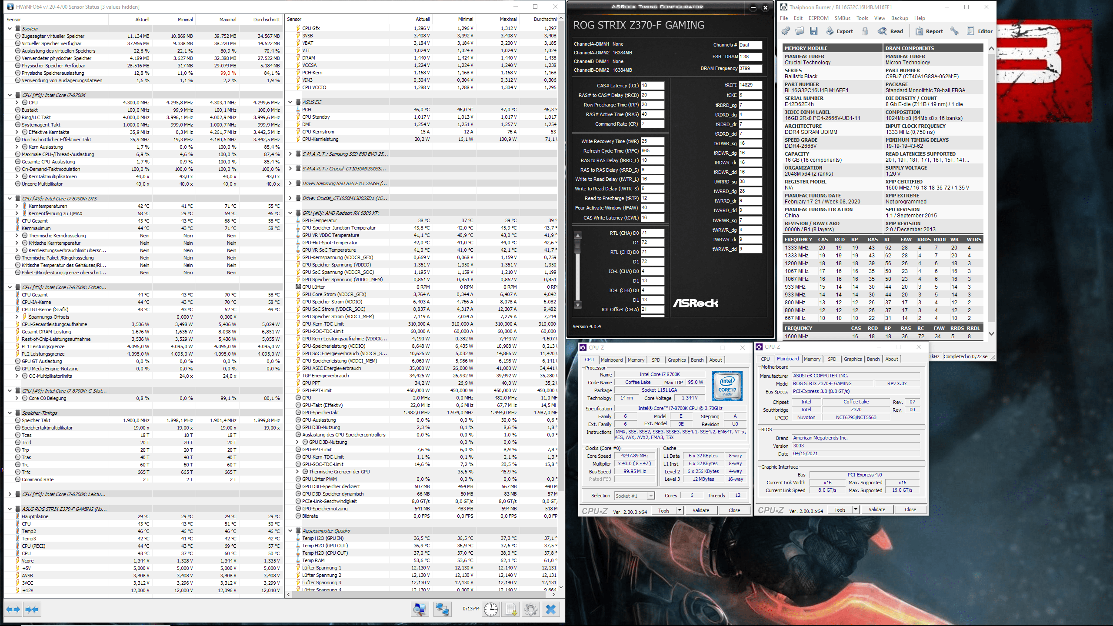Image resolution: width=1113 pixels, height=626 pixels.
Task: Open Tools dropdown arrow in left CPU-Z
Action: [680, 510]
